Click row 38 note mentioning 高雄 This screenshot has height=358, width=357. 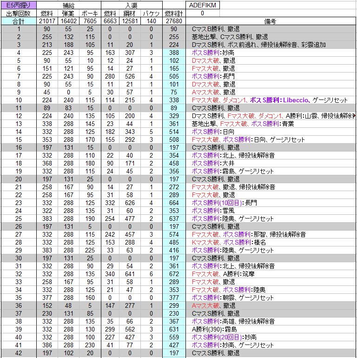pyautogui.click(x=233, y=321)
